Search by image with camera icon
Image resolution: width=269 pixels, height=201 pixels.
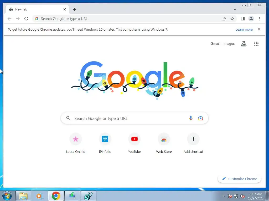pos(200,118)
